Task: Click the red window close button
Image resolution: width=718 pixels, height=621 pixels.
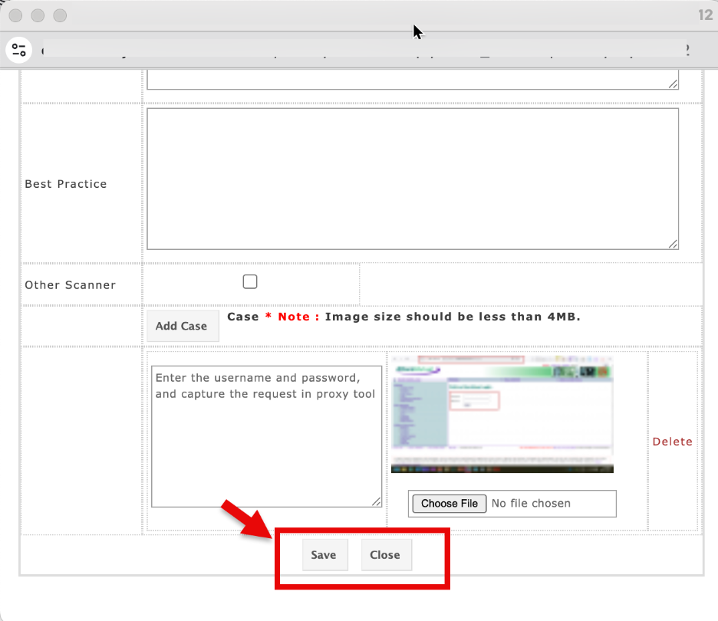Action: [15, 15]
